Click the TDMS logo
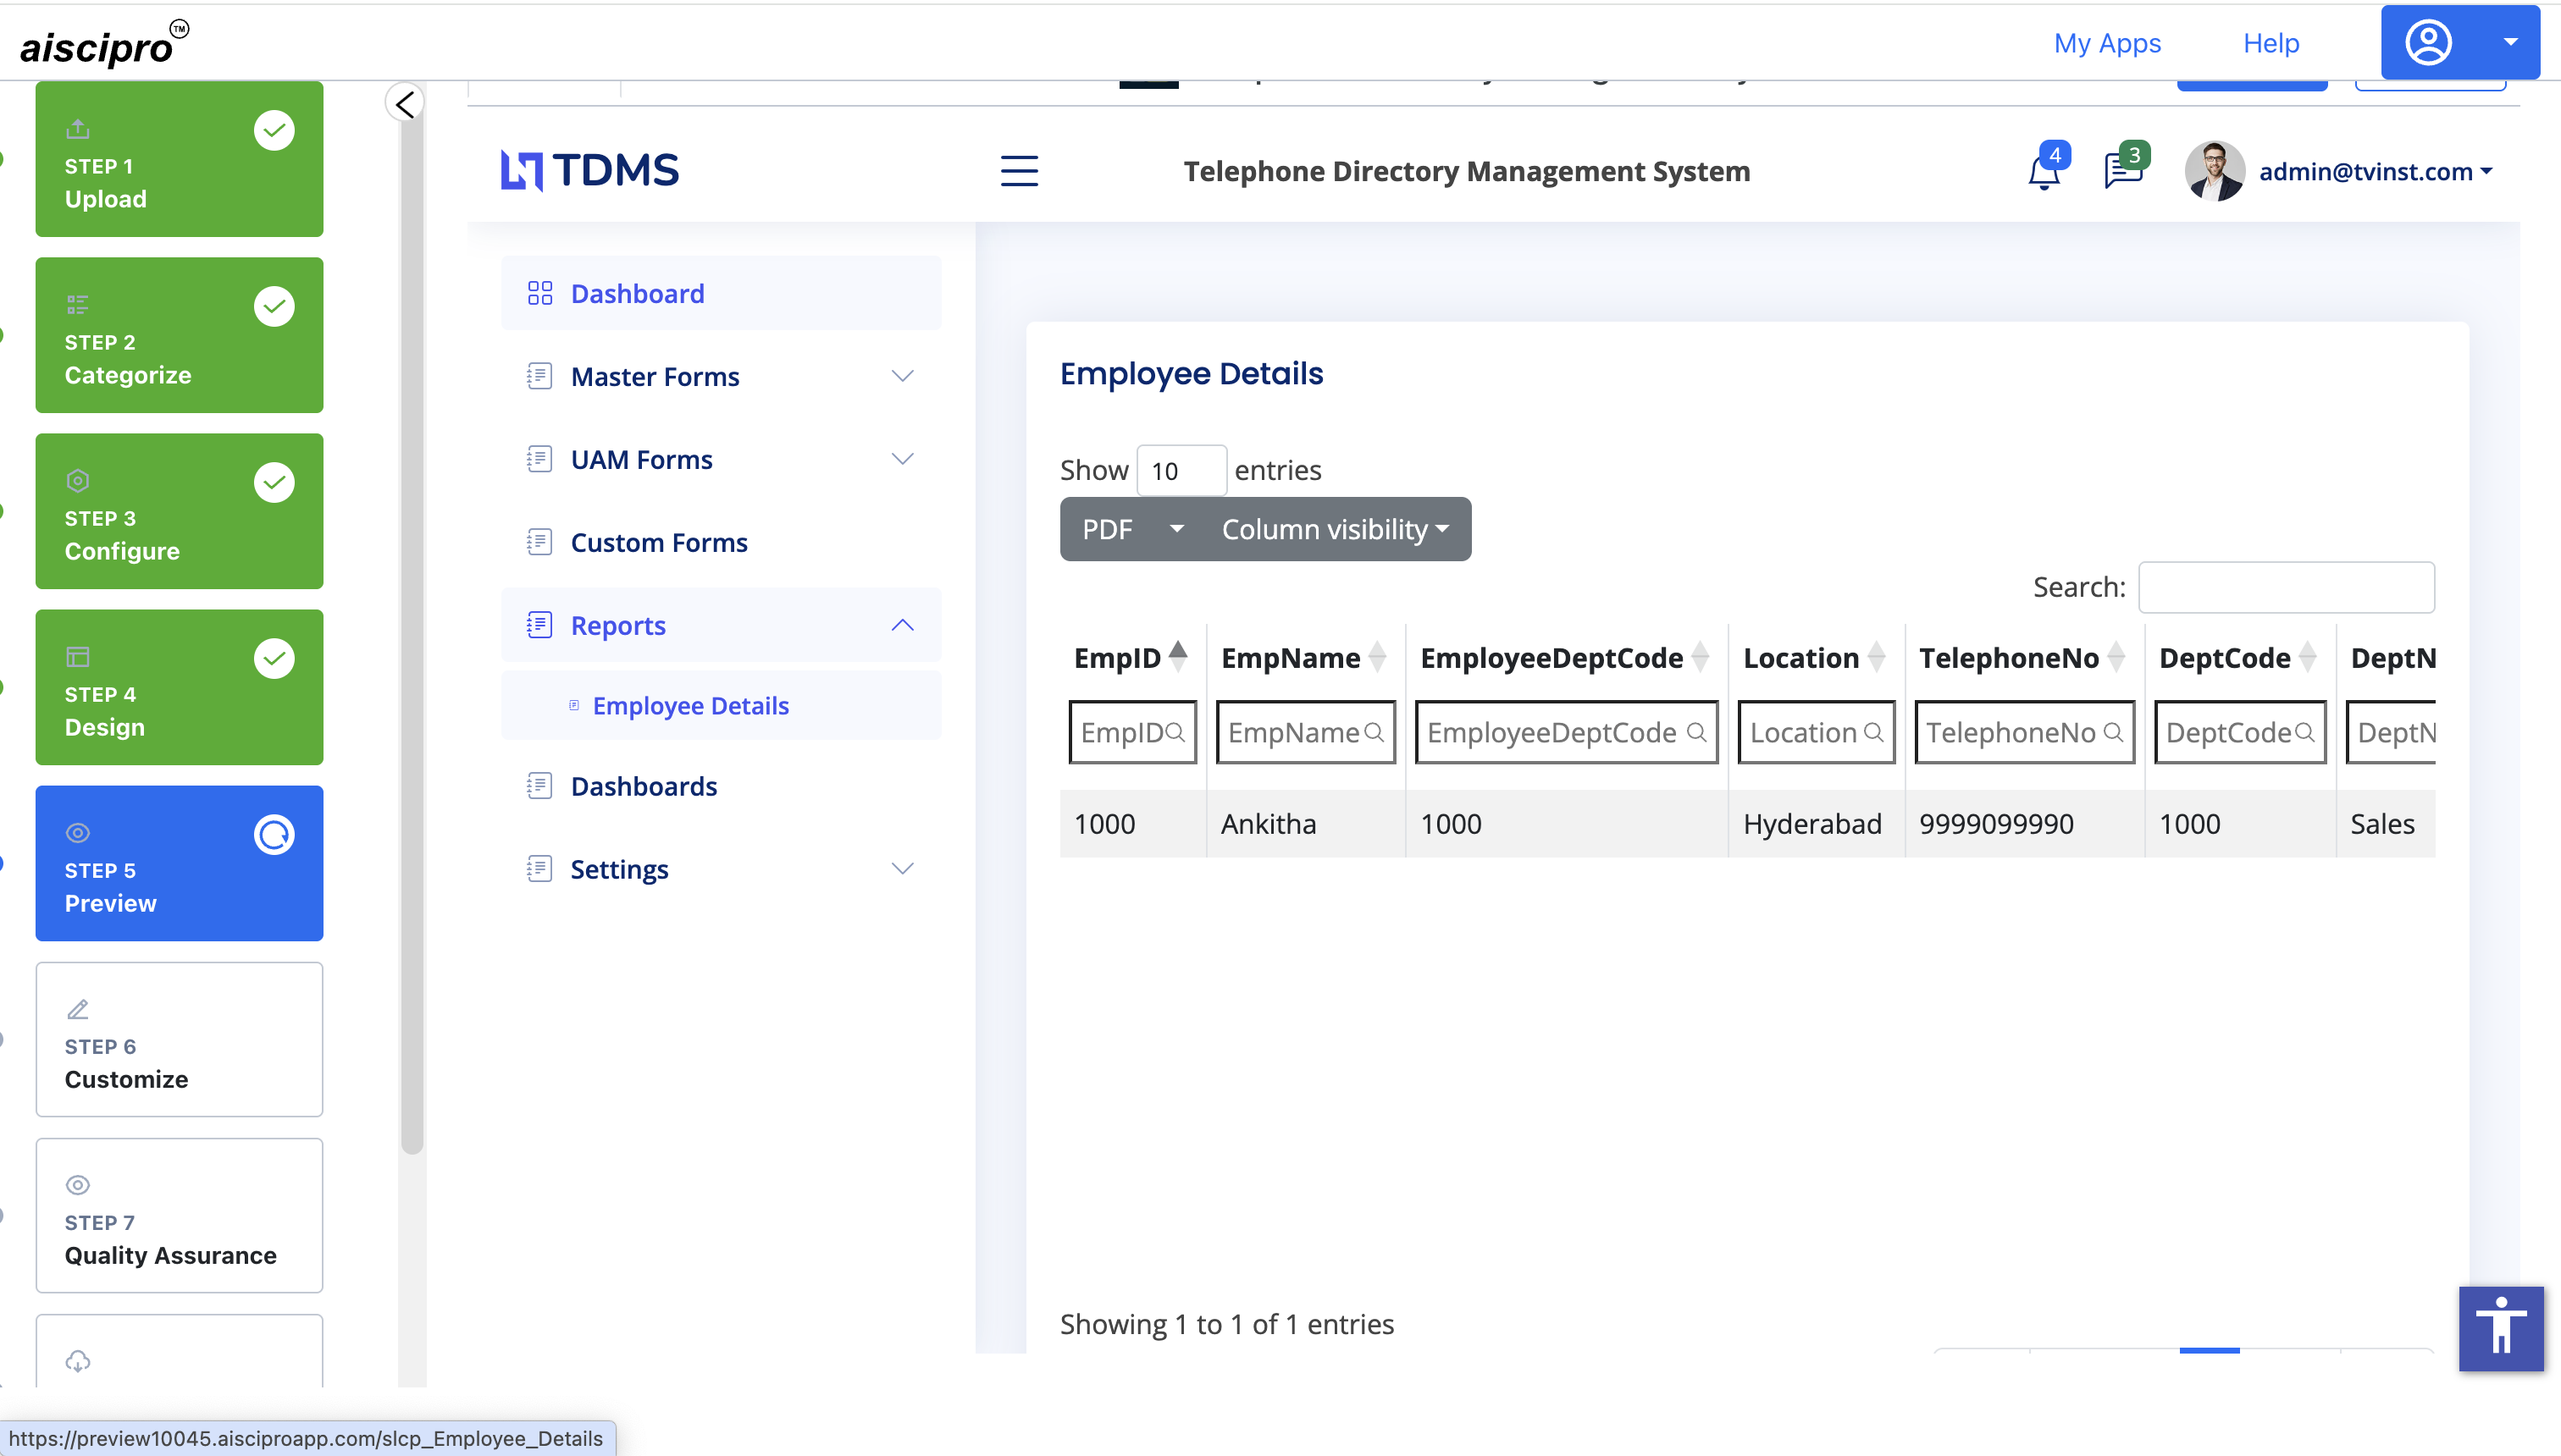Image resolution: width=2561 pixels, height=1456 pixels. pyautogui.click(x=589, y=170)
